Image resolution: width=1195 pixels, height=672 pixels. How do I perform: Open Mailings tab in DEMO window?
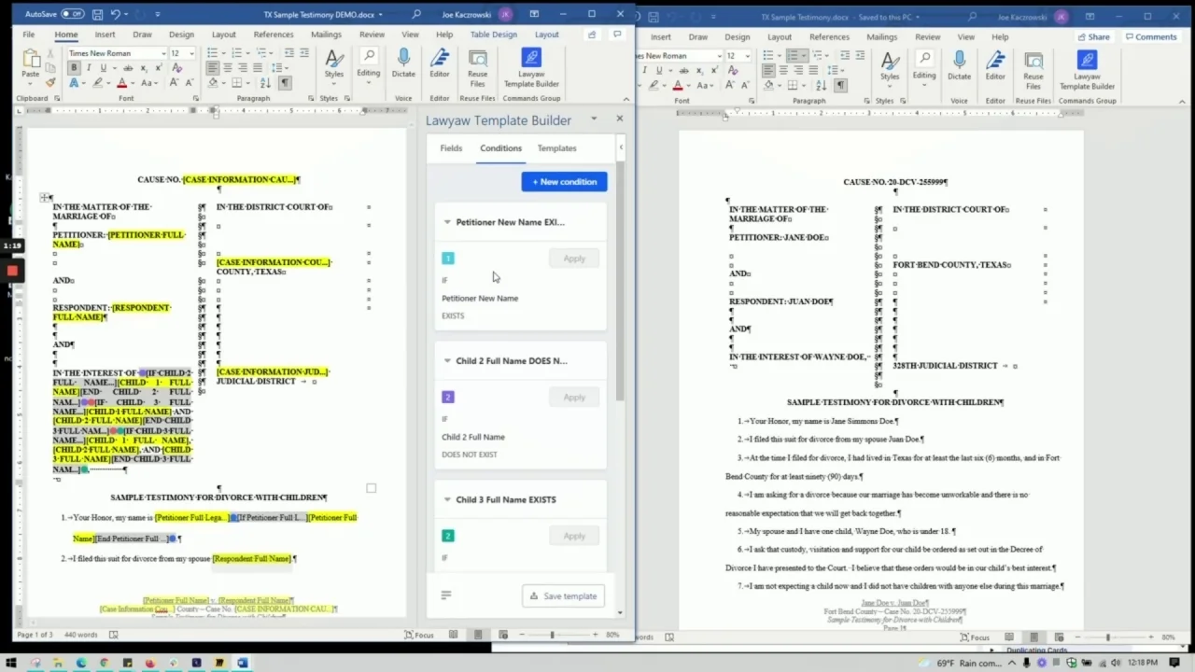tap(326, 35)
